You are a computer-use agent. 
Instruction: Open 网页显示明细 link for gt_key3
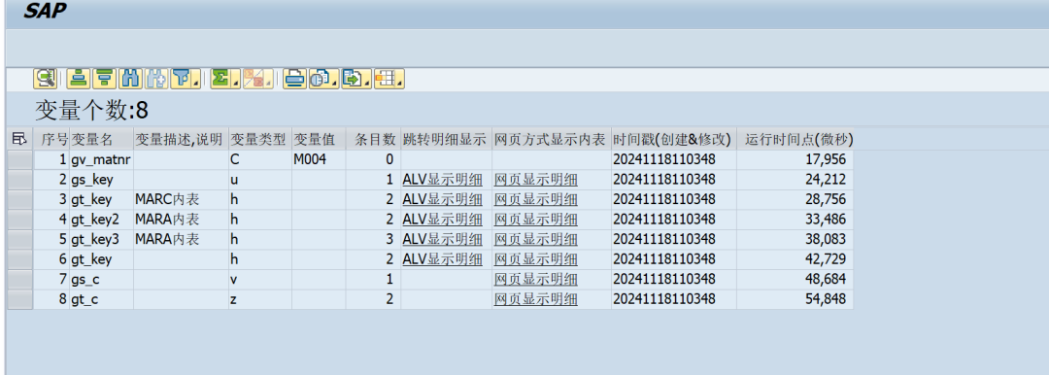(x=536, y=239)
